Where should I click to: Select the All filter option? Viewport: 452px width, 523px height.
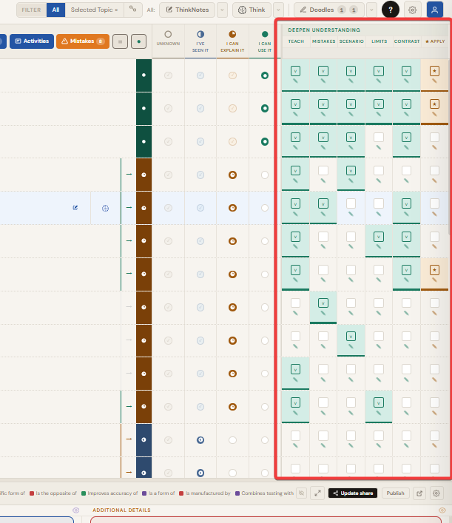point(55,10)
